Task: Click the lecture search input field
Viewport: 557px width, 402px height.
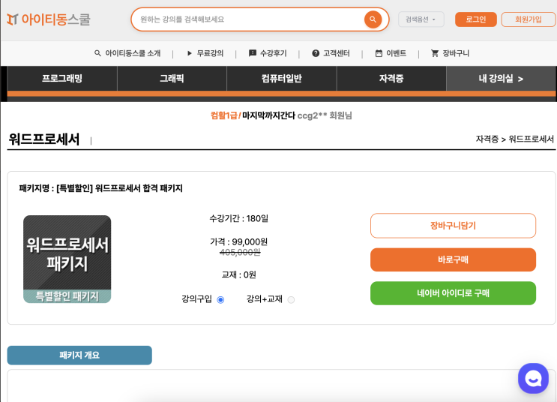Action: tap(249, 19)
